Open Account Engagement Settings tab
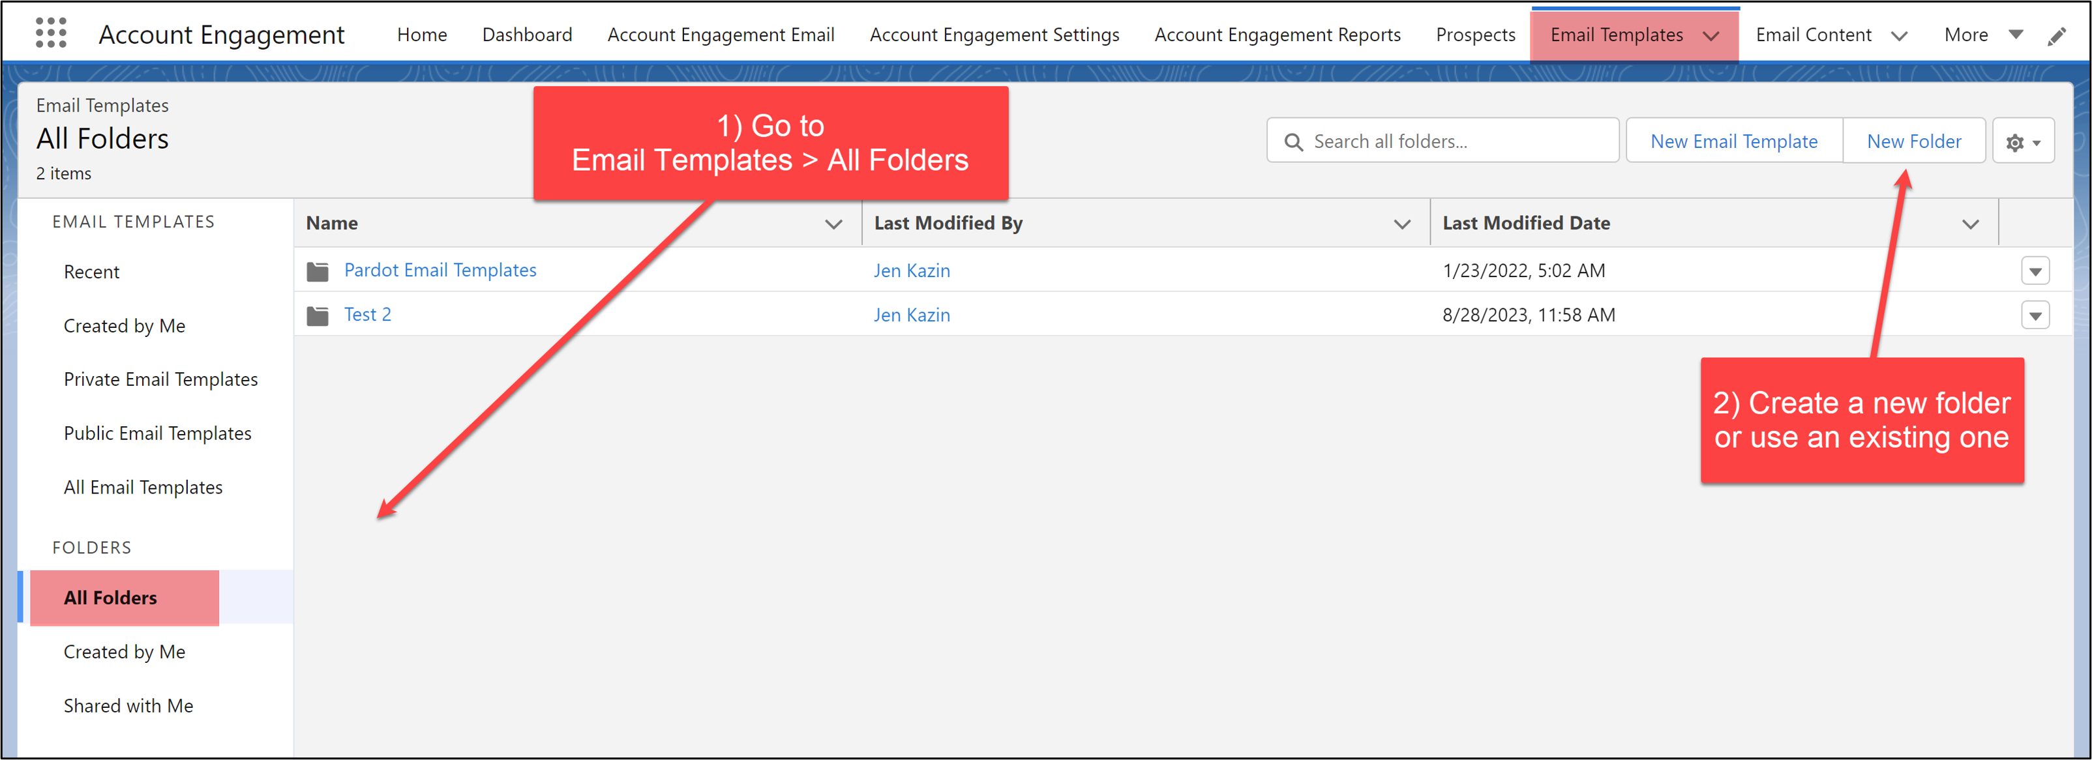The width and height of the screenshot is (2092, 760). click(x=994, y=35)
